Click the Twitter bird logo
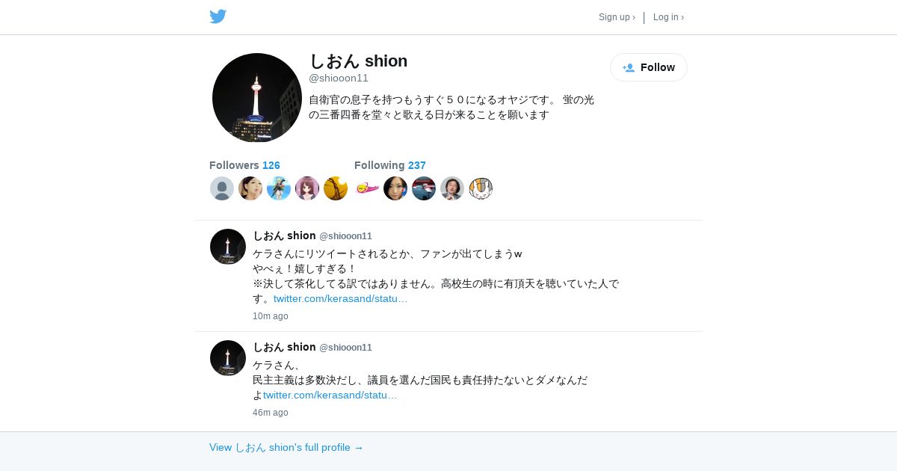The height and width of the screenshot is (471, 897). point(218,16)
